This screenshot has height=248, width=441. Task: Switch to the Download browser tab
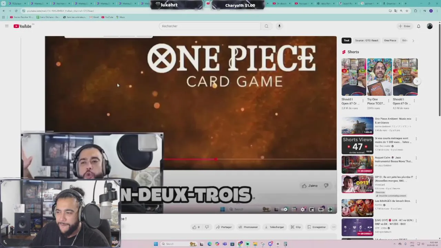(x=392, y=3)
